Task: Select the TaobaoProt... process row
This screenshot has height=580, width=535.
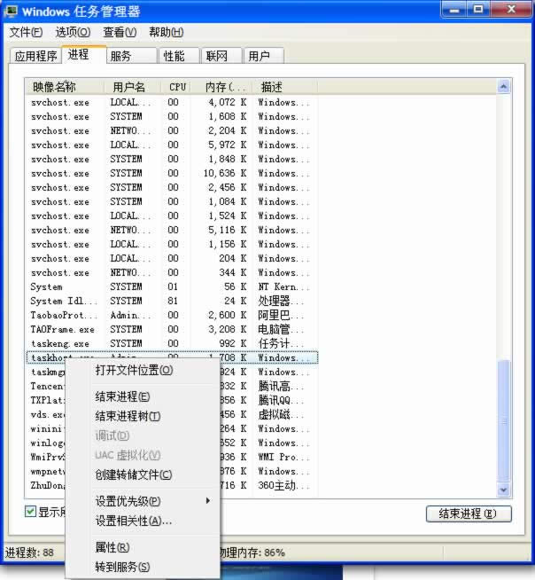Action: click(172, 315)
